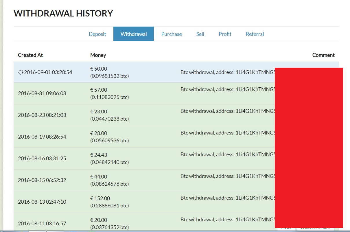350x232 pixels.
Task: Go to the Referral tab
Action: pos(255,34)
